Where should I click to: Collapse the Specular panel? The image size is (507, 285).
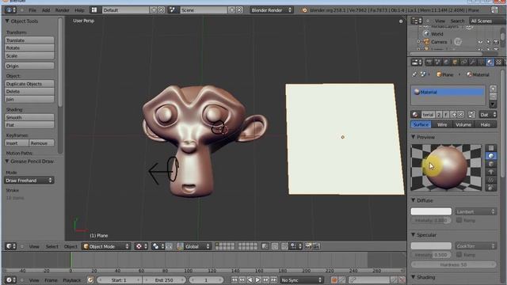pyautogui.click(x=414, y=234)
